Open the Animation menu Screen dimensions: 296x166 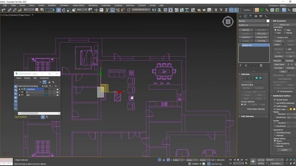[64, 6]
